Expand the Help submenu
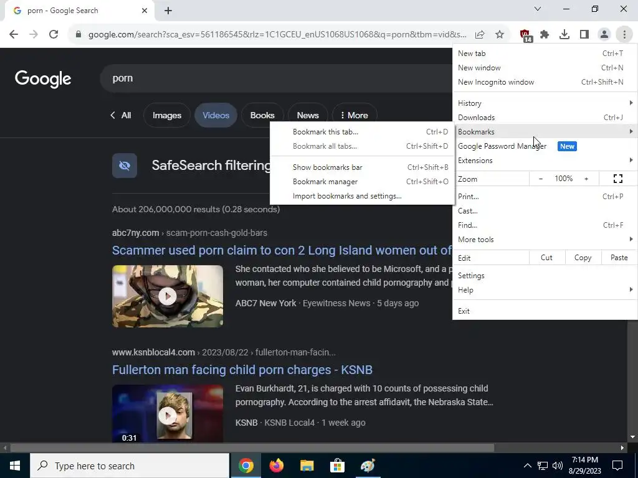The width and height of the screenshot is (638, 478). coord(545,290)
